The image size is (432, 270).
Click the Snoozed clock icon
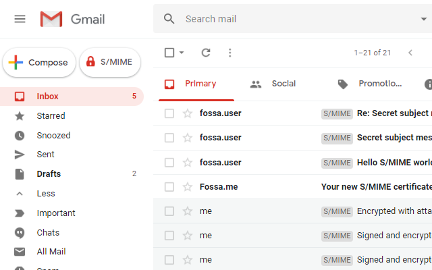[x=20, y=136]
